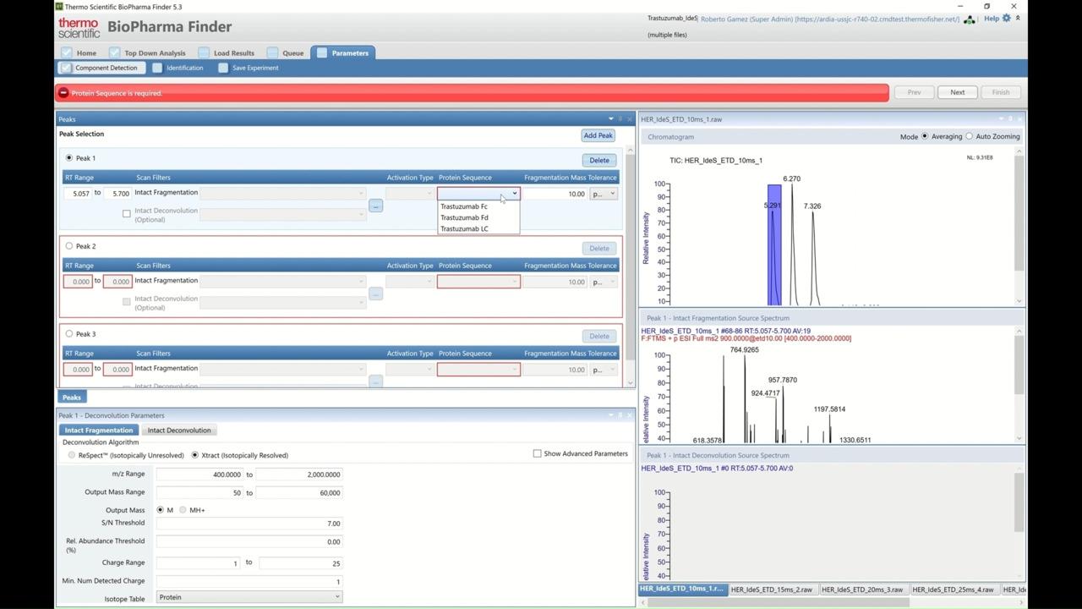Click the S/N Threshold input field
Image resolution: width=1082 pixels, height=609 pixels.
(249, 524)
